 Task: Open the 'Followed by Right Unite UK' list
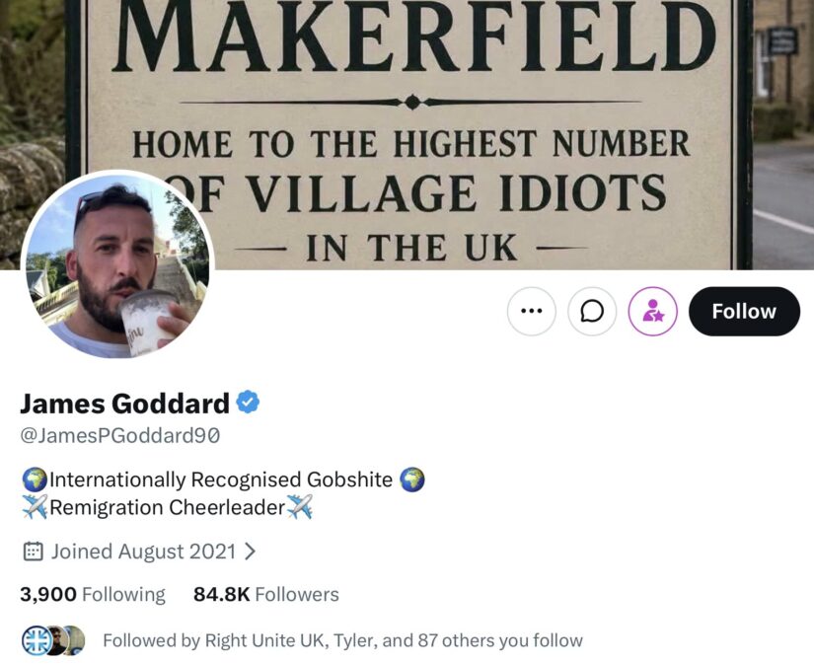pyautogui.click(x=342, y=640)
